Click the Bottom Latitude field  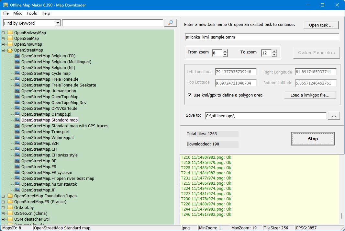[316, 83]
